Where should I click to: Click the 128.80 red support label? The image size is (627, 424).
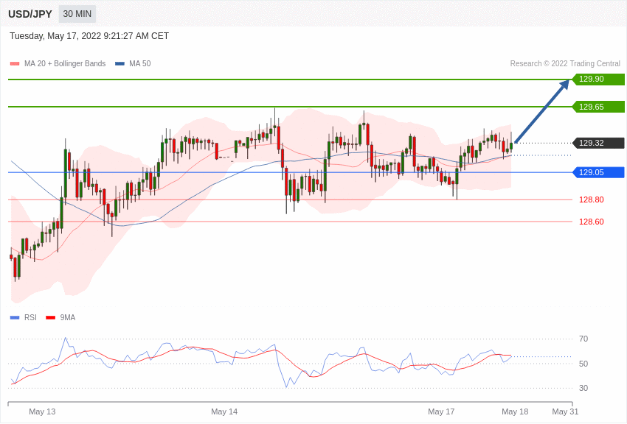(x=592, y=199)
